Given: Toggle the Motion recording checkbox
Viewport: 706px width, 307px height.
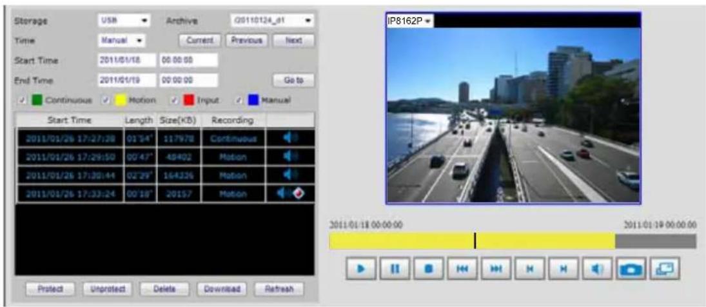Looking at the screenshot, I should tap(105, 100).
